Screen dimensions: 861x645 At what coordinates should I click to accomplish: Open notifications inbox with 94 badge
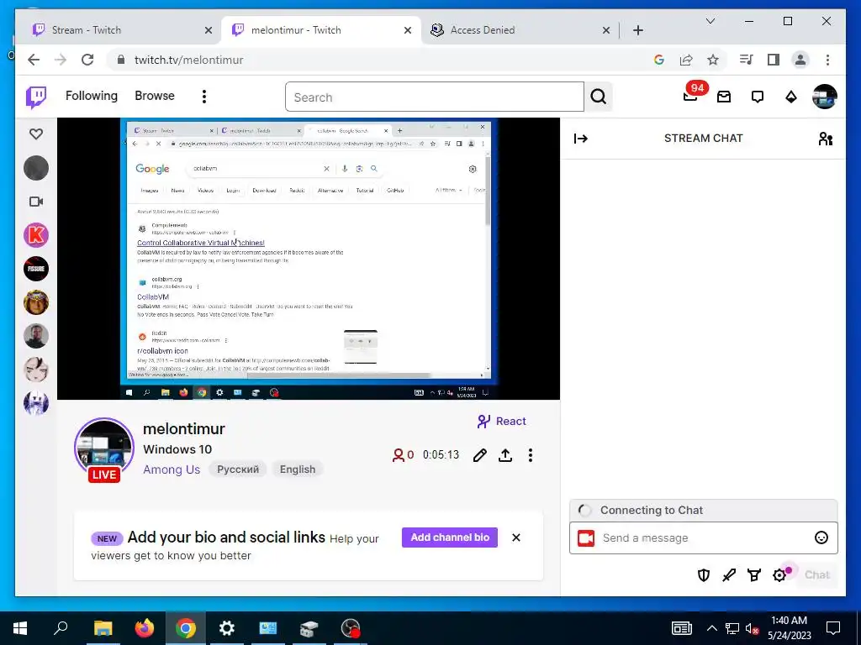click(691, 96)
